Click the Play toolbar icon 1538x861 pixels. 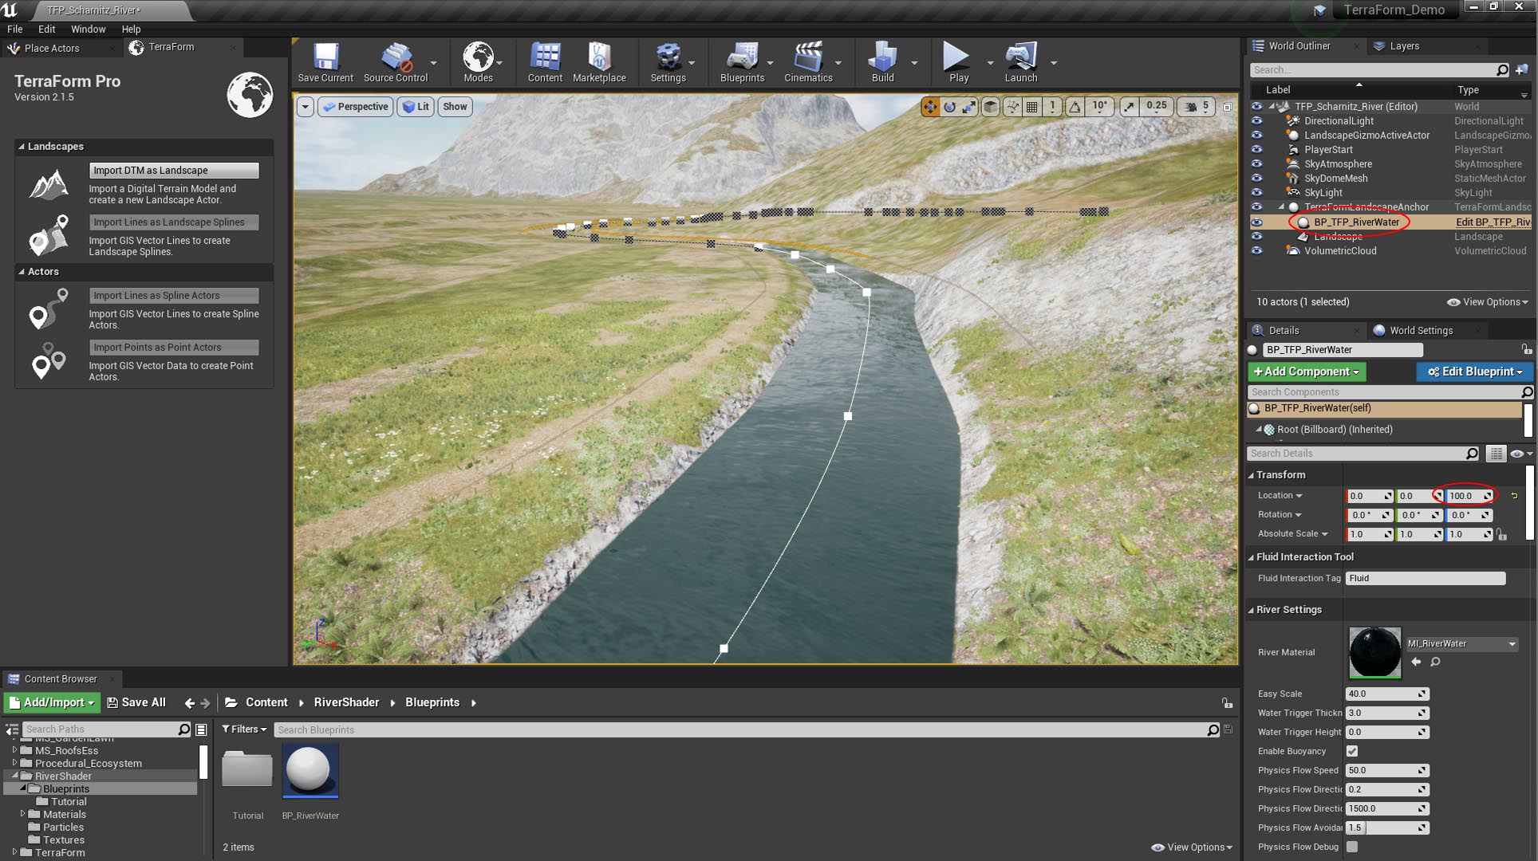[956, 57]
